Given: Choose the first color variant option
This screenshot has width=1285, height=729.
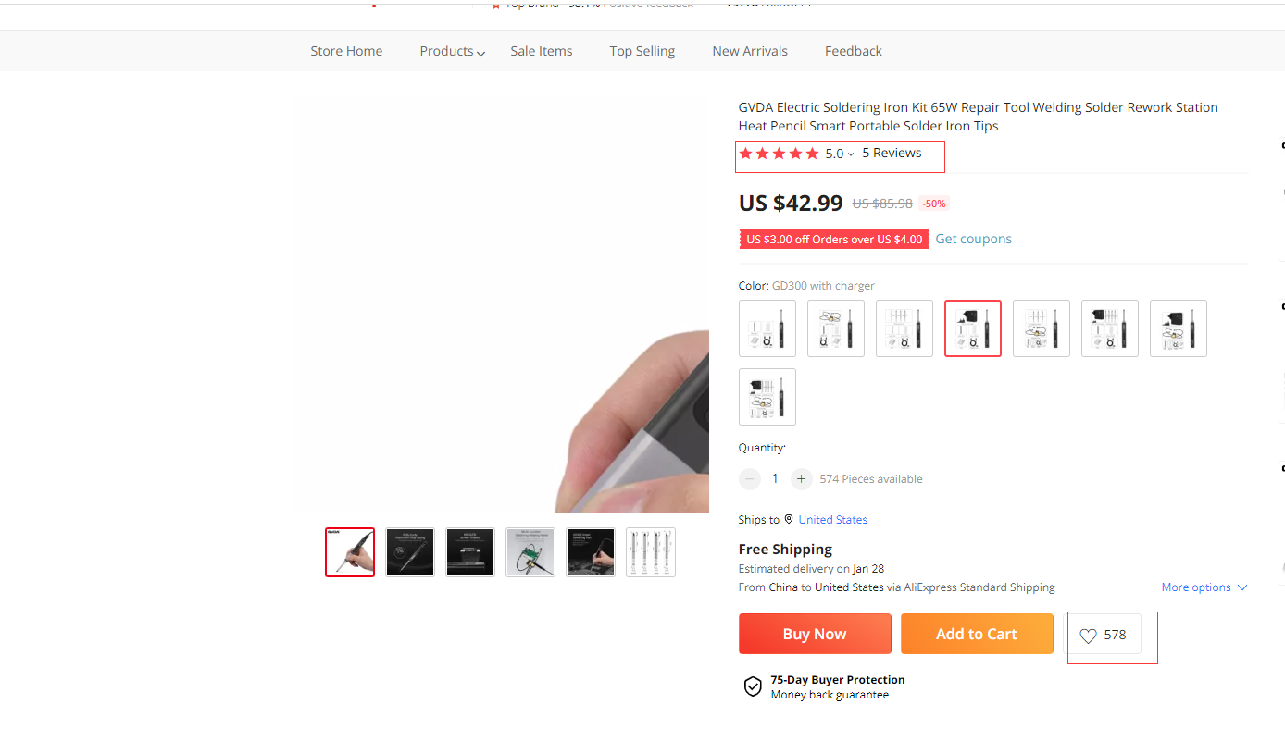Looking at the screenshot, I should click(x=767, y=328).
